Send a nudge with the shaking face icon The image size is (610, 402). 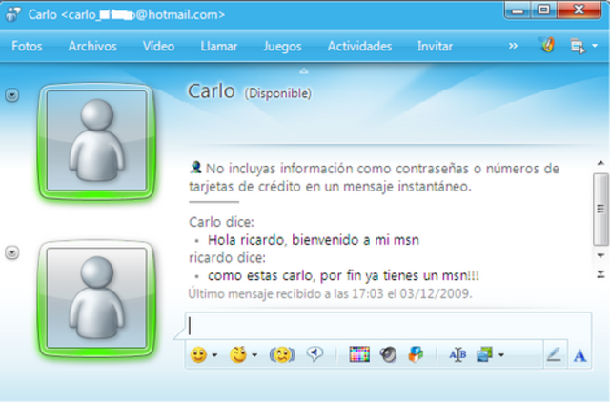[x=282, y=354]
